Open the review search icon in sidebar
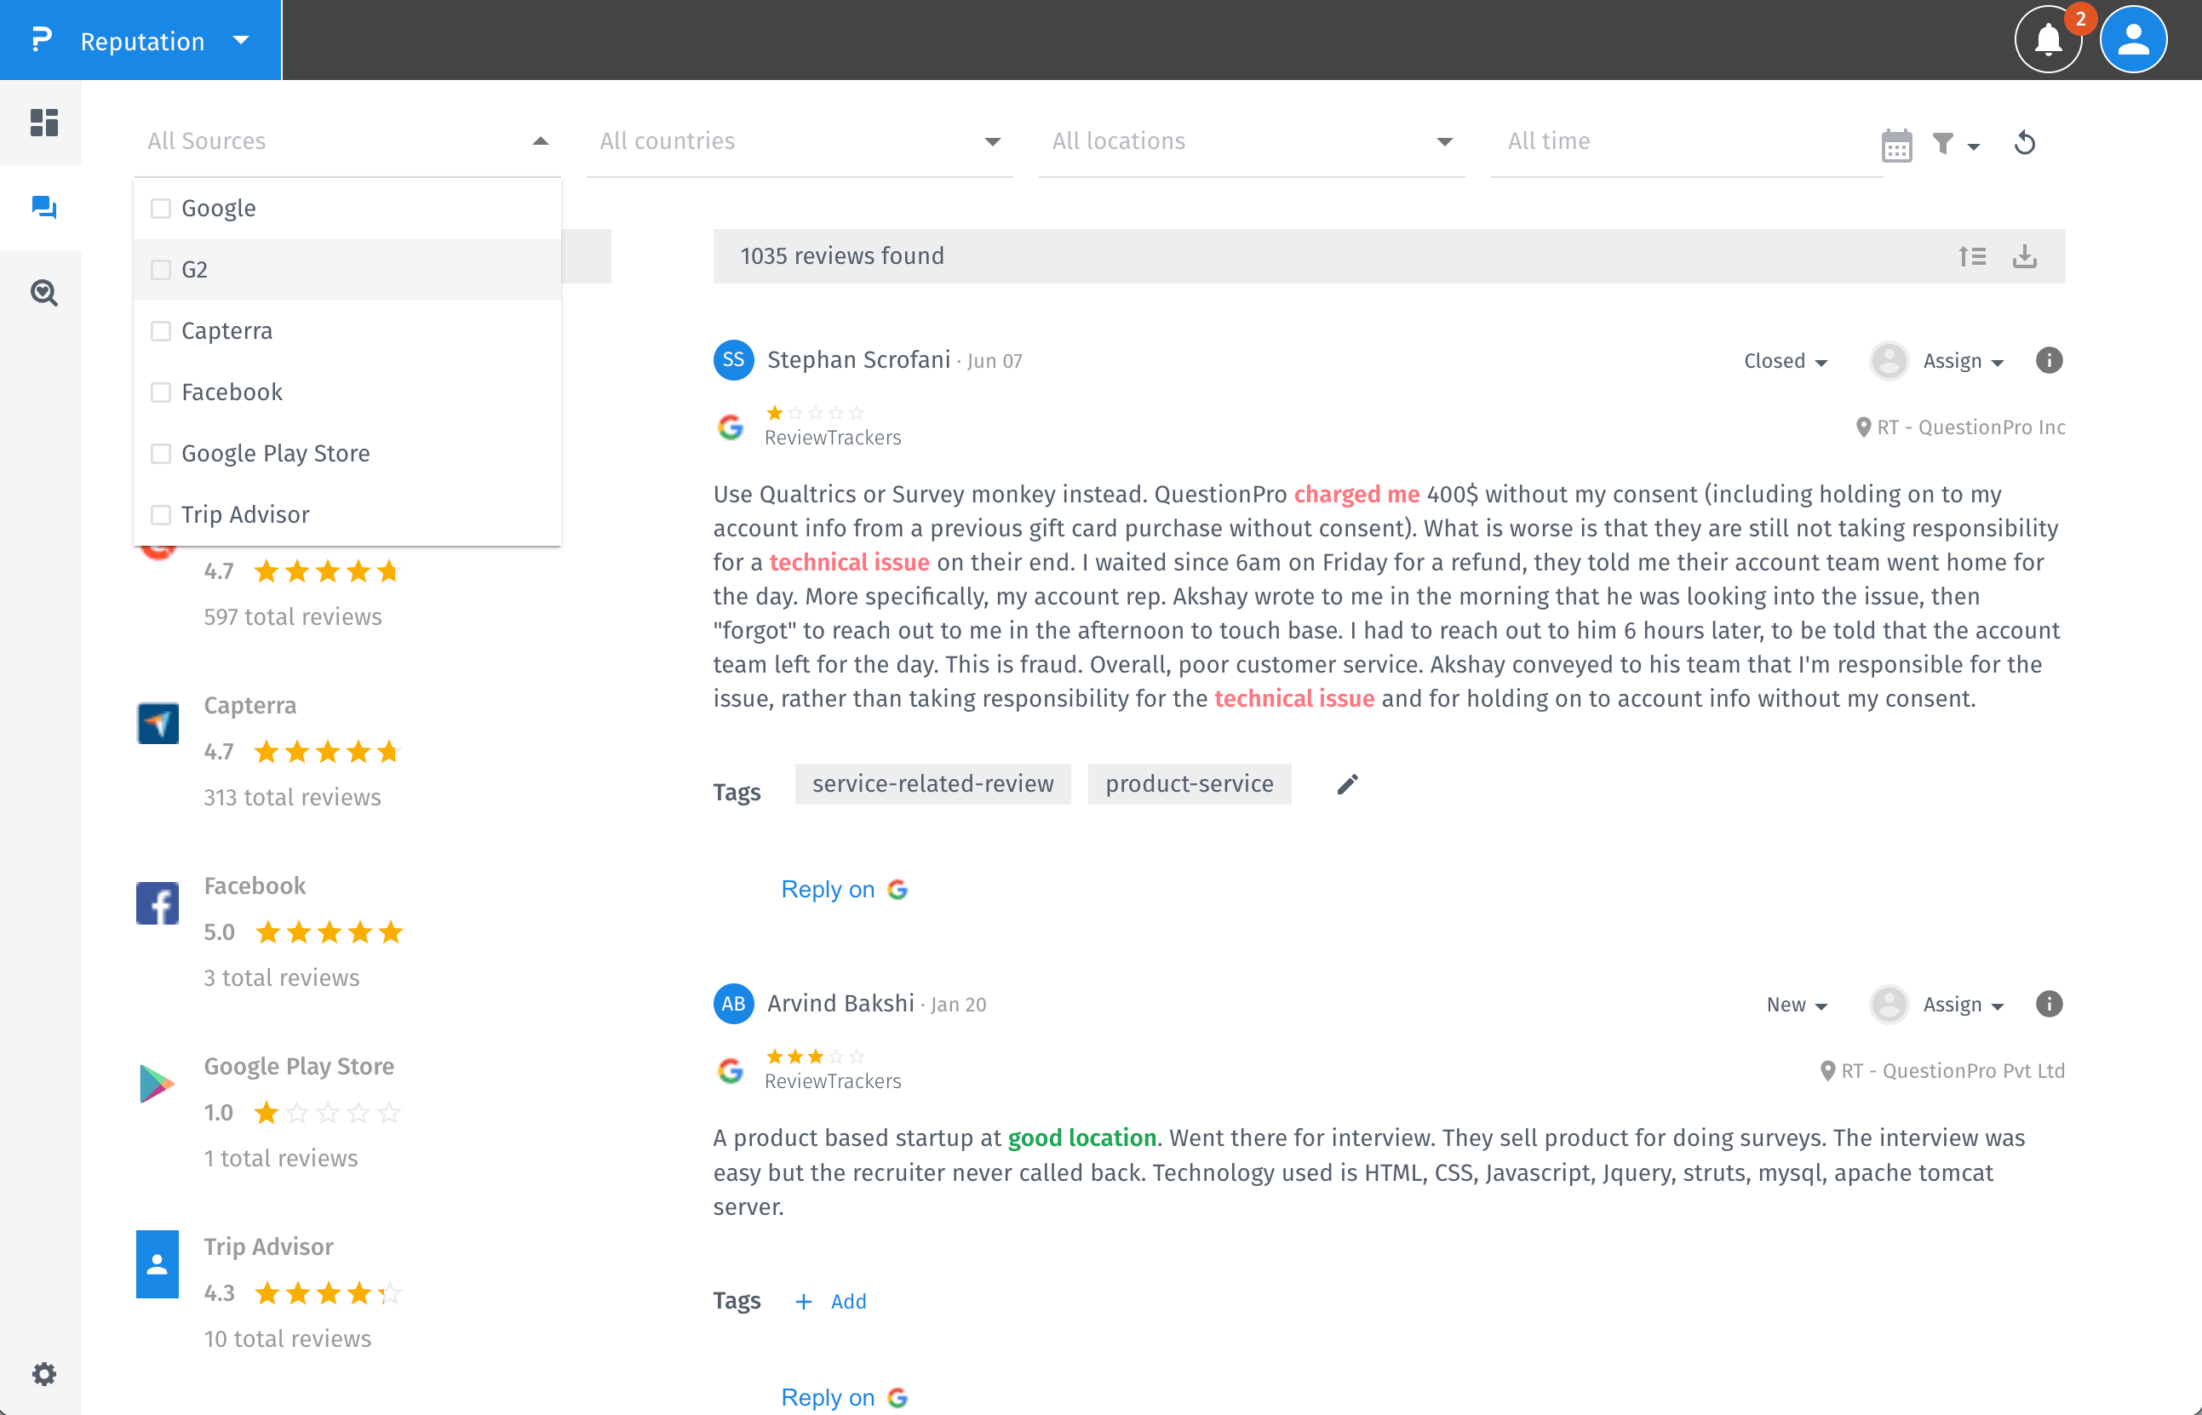This screenshot has height=1415, width=2202. coord(43,293)
